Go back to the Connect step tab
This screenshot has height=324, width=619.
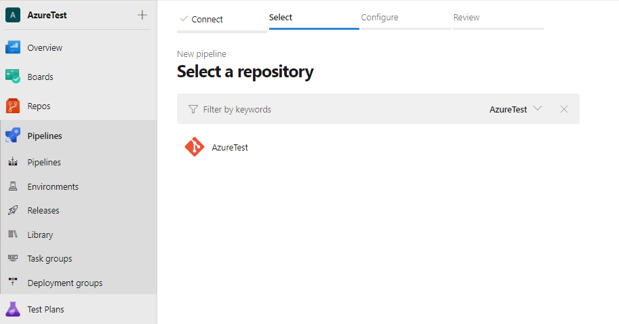207,19
